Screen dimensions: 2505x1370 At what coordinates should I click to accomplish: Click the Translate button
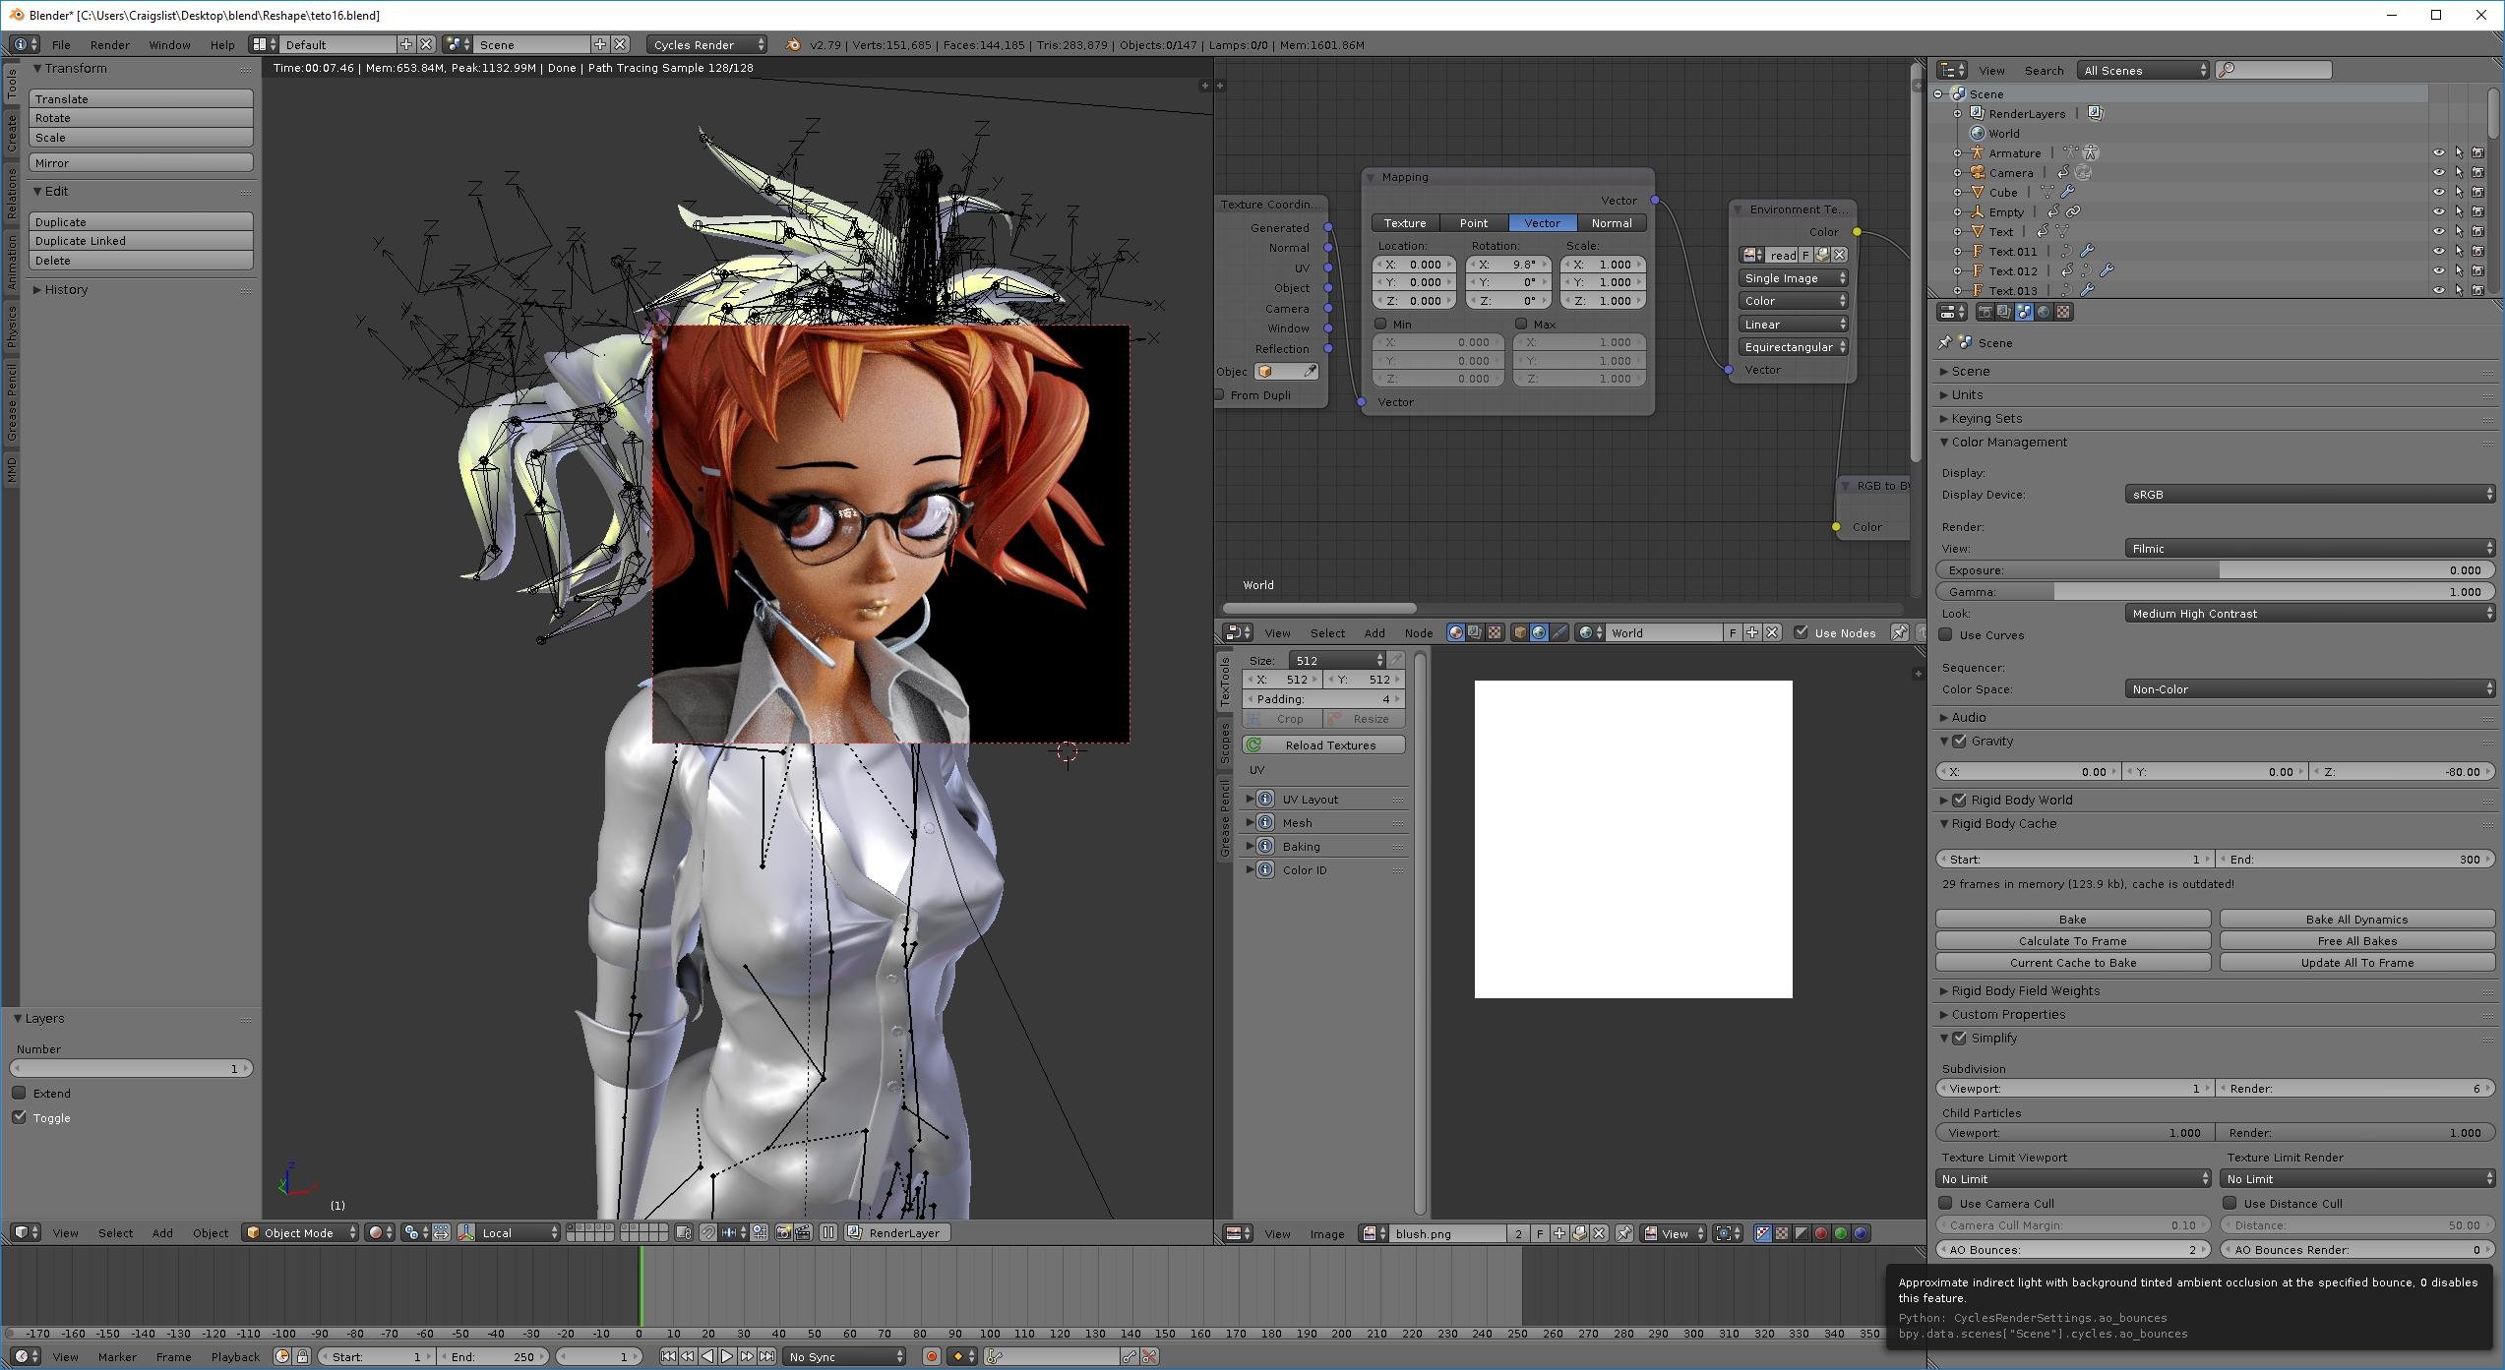click(x=141, y=98)
